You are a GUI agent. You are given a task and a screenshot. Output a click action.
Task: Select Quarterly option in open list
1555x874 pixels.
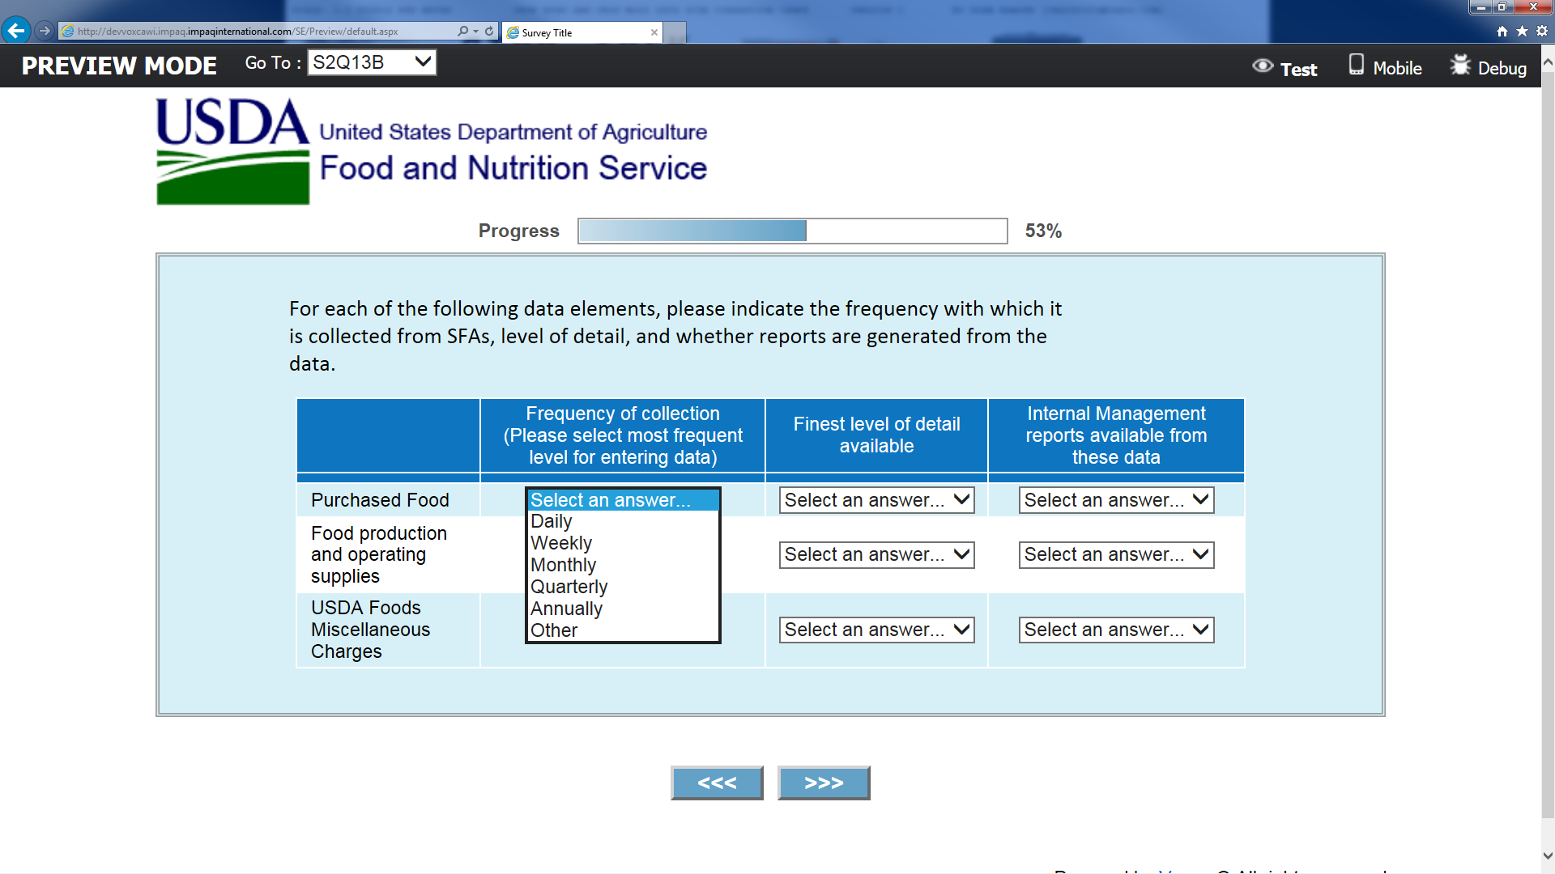coord(569,587)
